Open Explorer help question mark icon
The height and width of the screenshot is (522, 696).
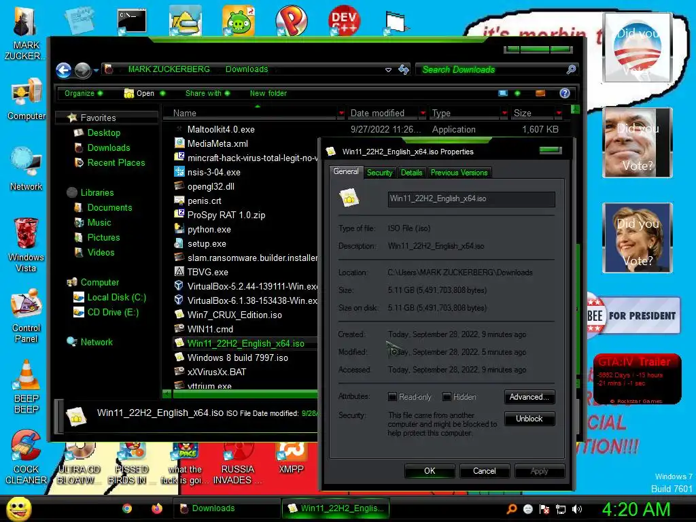pos(565,92)
